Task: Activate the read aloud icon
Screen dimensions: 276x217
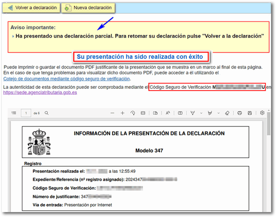Action: pyautogui.click(x=168, y=113)
